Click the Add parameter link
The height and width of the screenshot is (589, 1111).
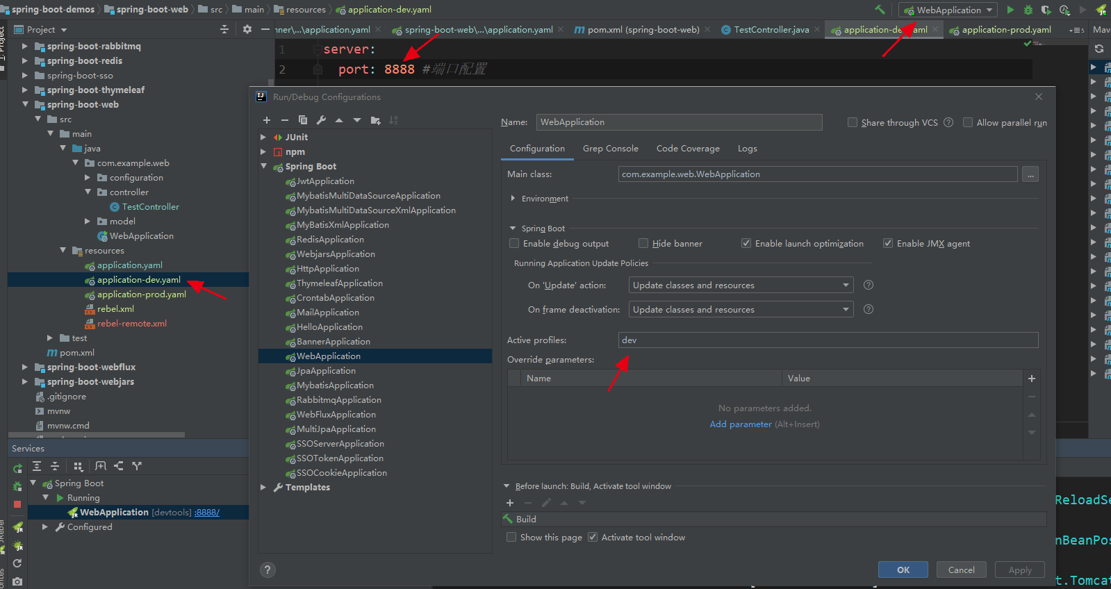740,424
